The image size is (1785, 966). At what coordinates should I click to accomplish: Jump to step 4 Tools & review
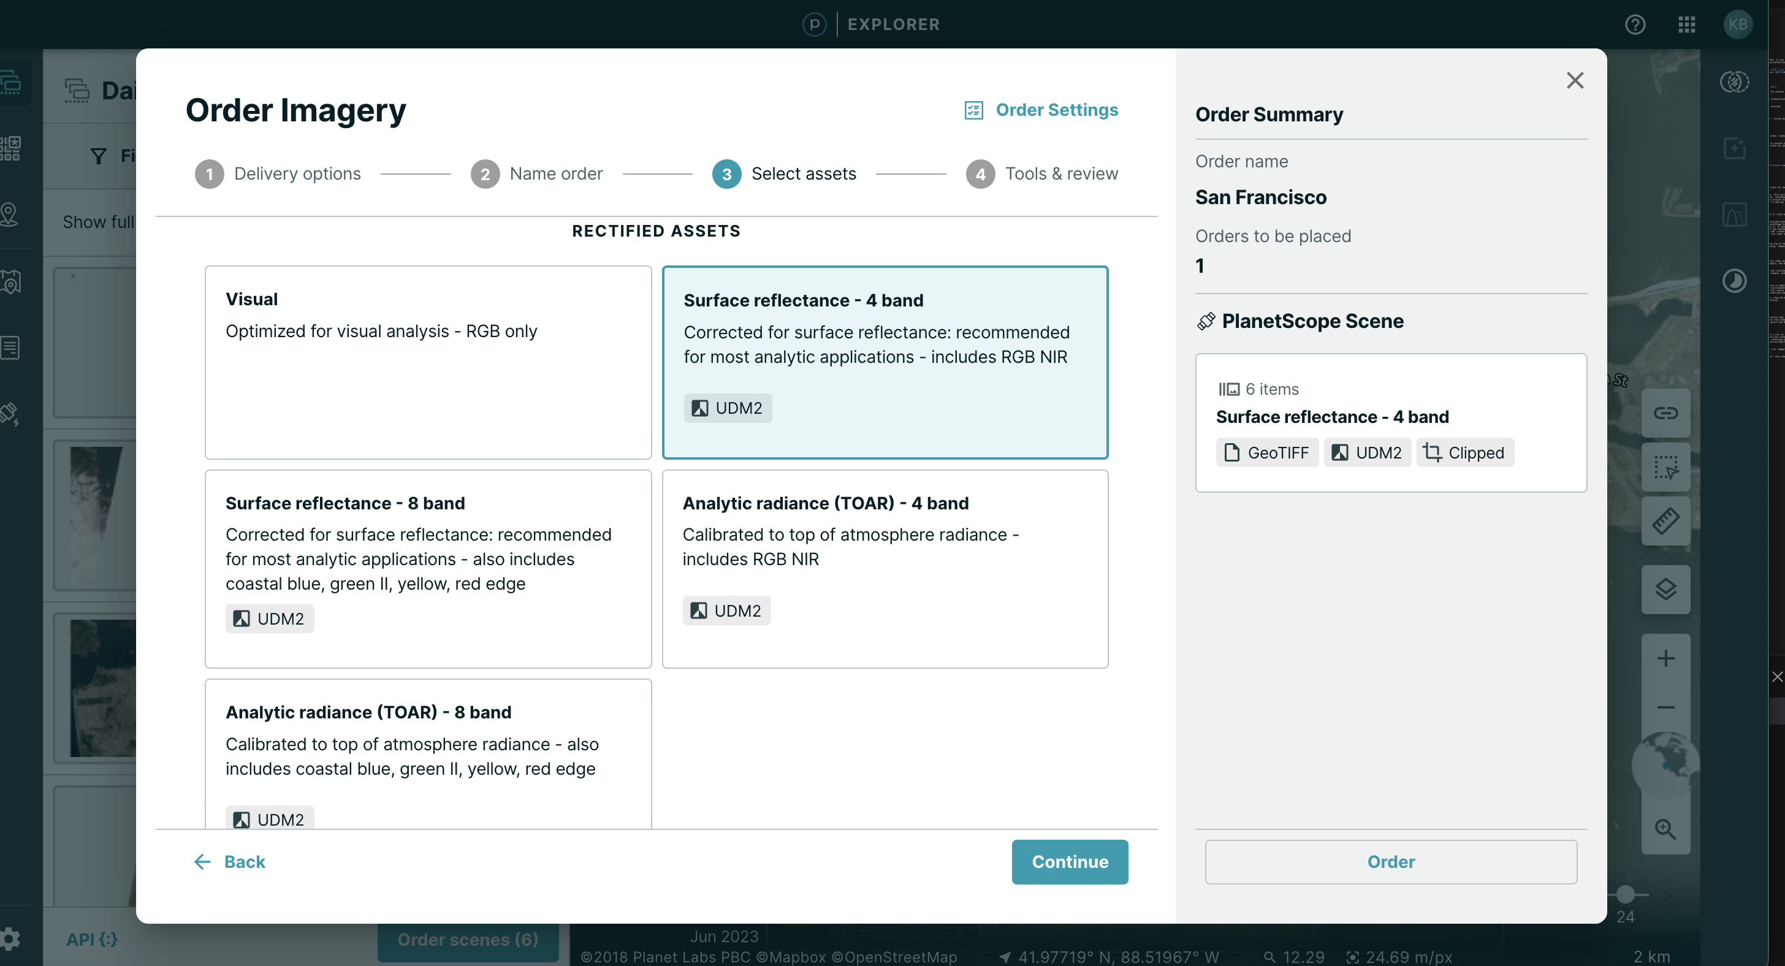click(1041, 174)
